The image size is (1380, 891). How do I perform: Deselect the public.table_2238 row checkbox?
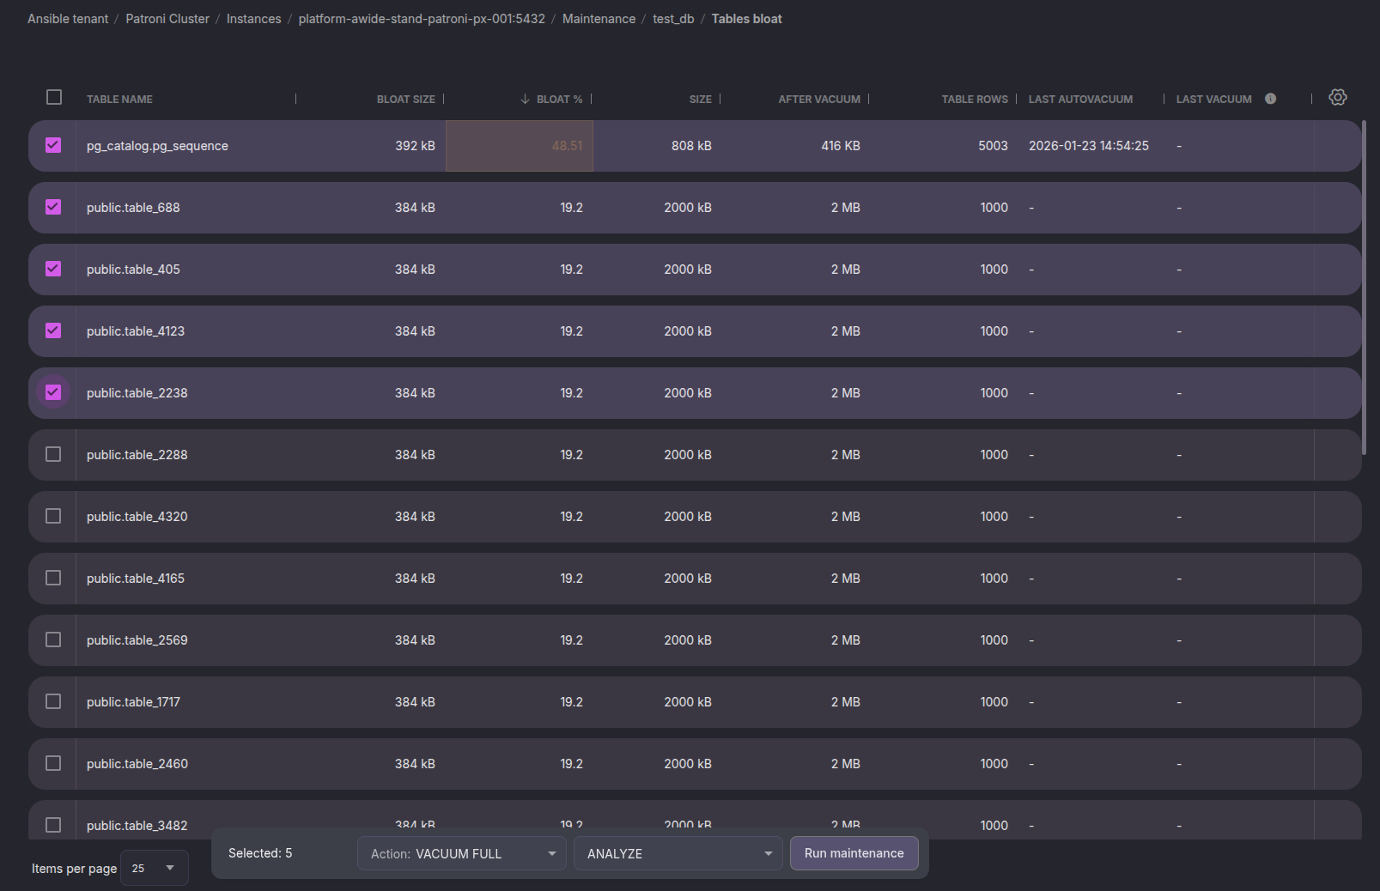(x=53, y=392)
